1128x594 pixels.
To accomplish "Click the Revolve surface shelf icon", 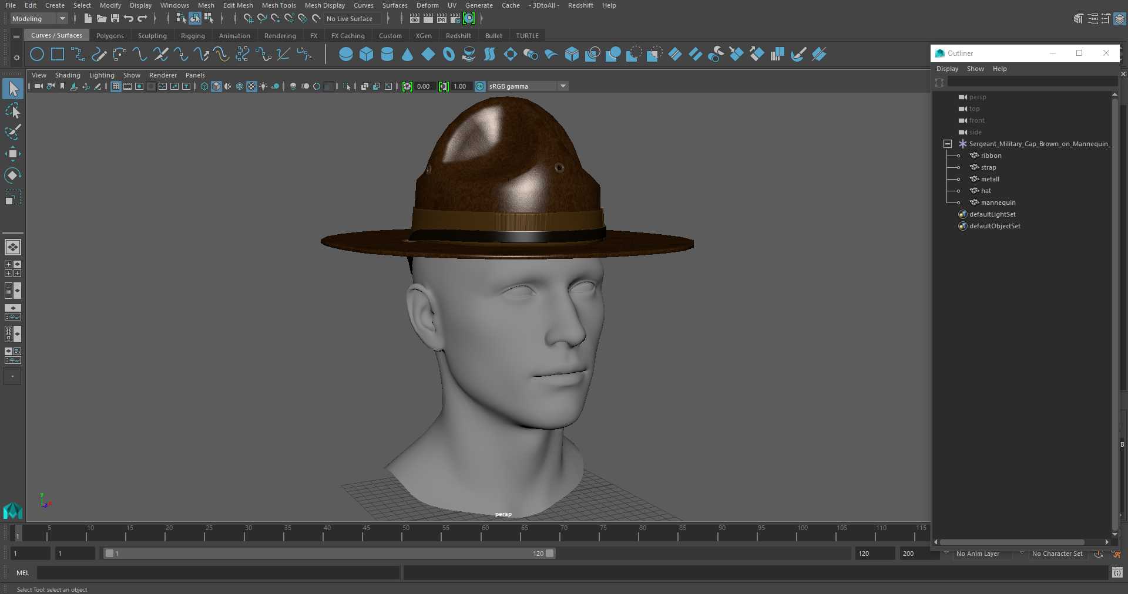I will tap(469, 55).
